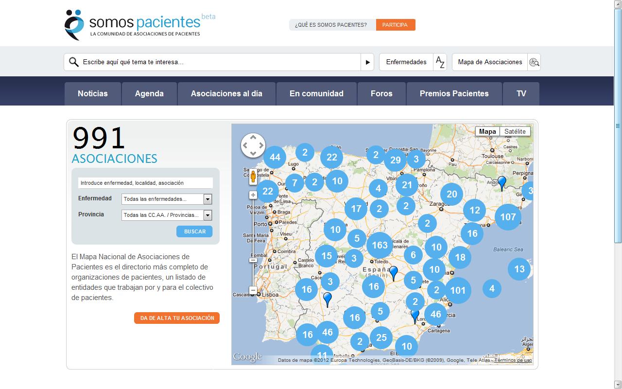Zoom in on the map
This screenshot has height=389, width=622.
tap(253, 195)
